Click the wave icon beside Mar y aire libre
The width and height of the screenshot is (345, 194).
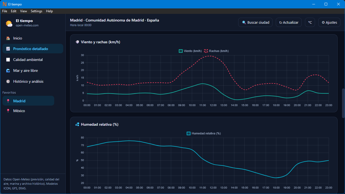click(8, 70)
